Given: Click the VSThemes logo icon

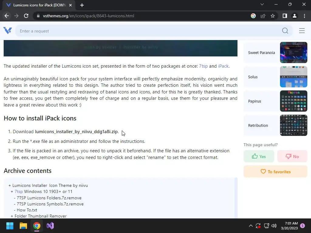Looking at the screenshot, I should coord(8,31).
